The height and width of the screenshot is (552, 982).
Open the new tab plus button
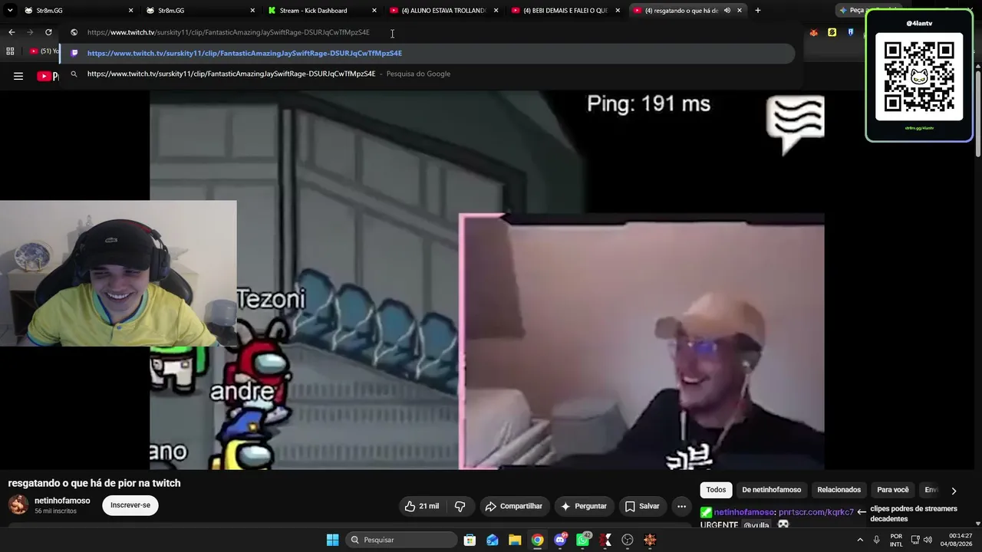(x=758, y=10)
